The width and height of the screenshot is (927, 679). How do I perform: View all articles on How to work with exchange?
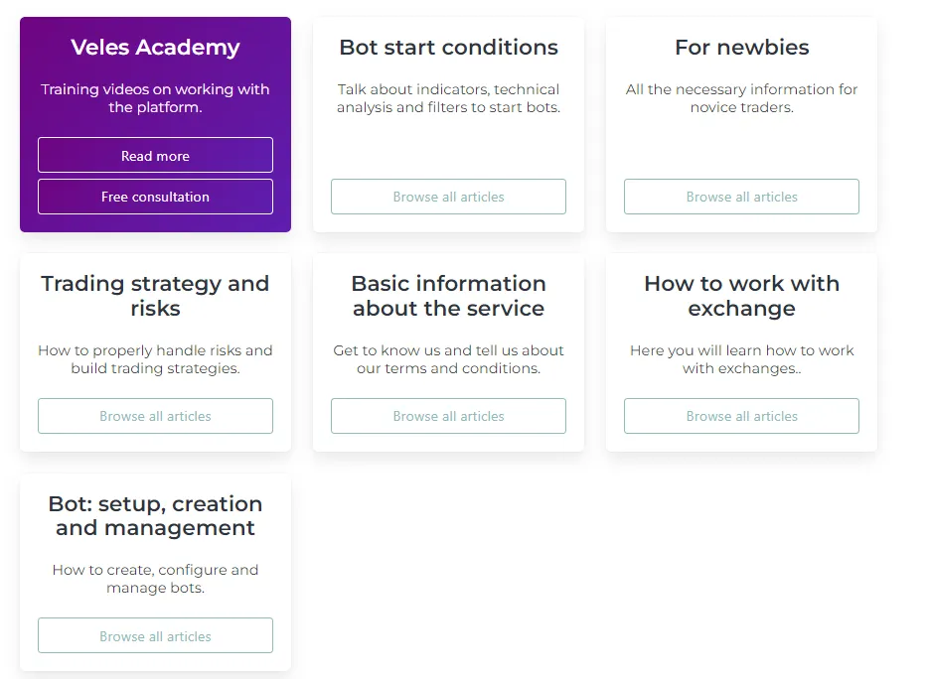(741, 416)
